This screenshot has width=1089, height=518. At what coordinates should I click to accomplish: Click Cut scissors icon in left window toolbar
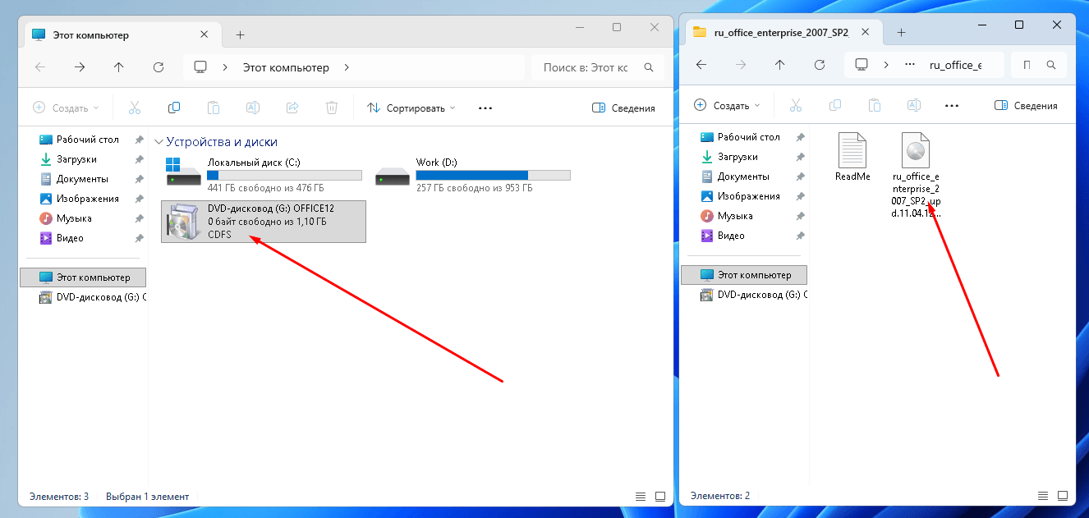point(135,108)
